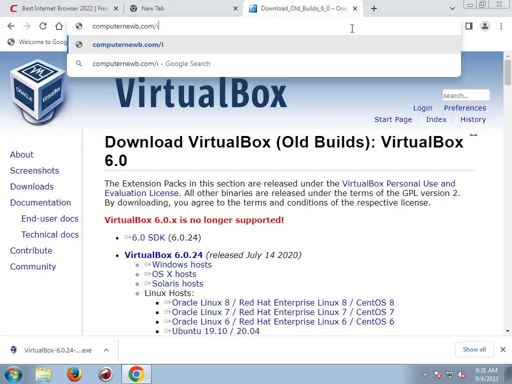This screenshot has width=512, height=384.
Task: Open the profile avatar icon
Action: [x=485, y=26]
